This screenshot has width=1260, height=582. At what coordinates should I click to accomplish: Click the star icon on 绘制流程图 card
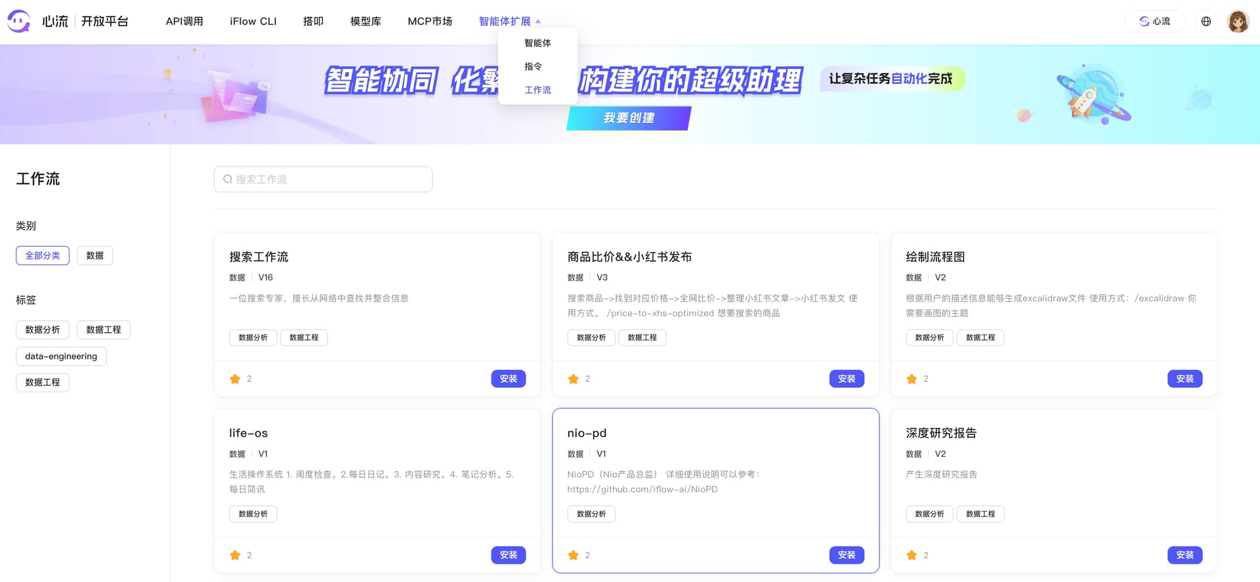coord(912,379)
